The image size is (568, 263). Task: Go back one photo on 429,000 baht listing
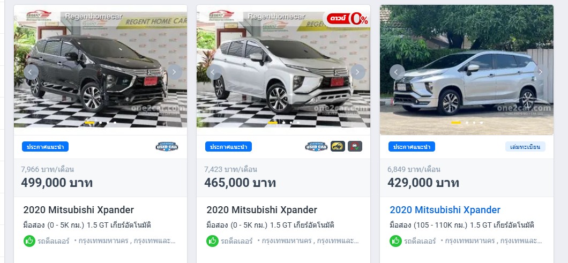point(397,72)
